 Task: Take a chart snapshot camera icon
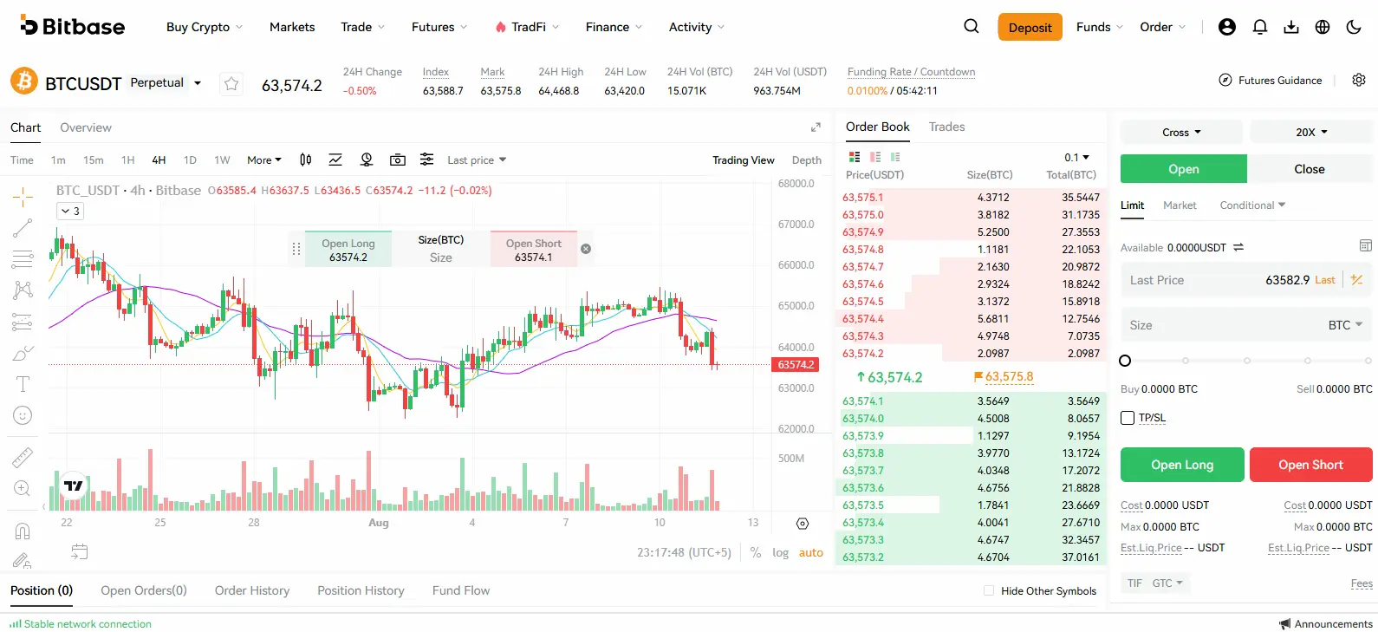click(x=398, y=160)
